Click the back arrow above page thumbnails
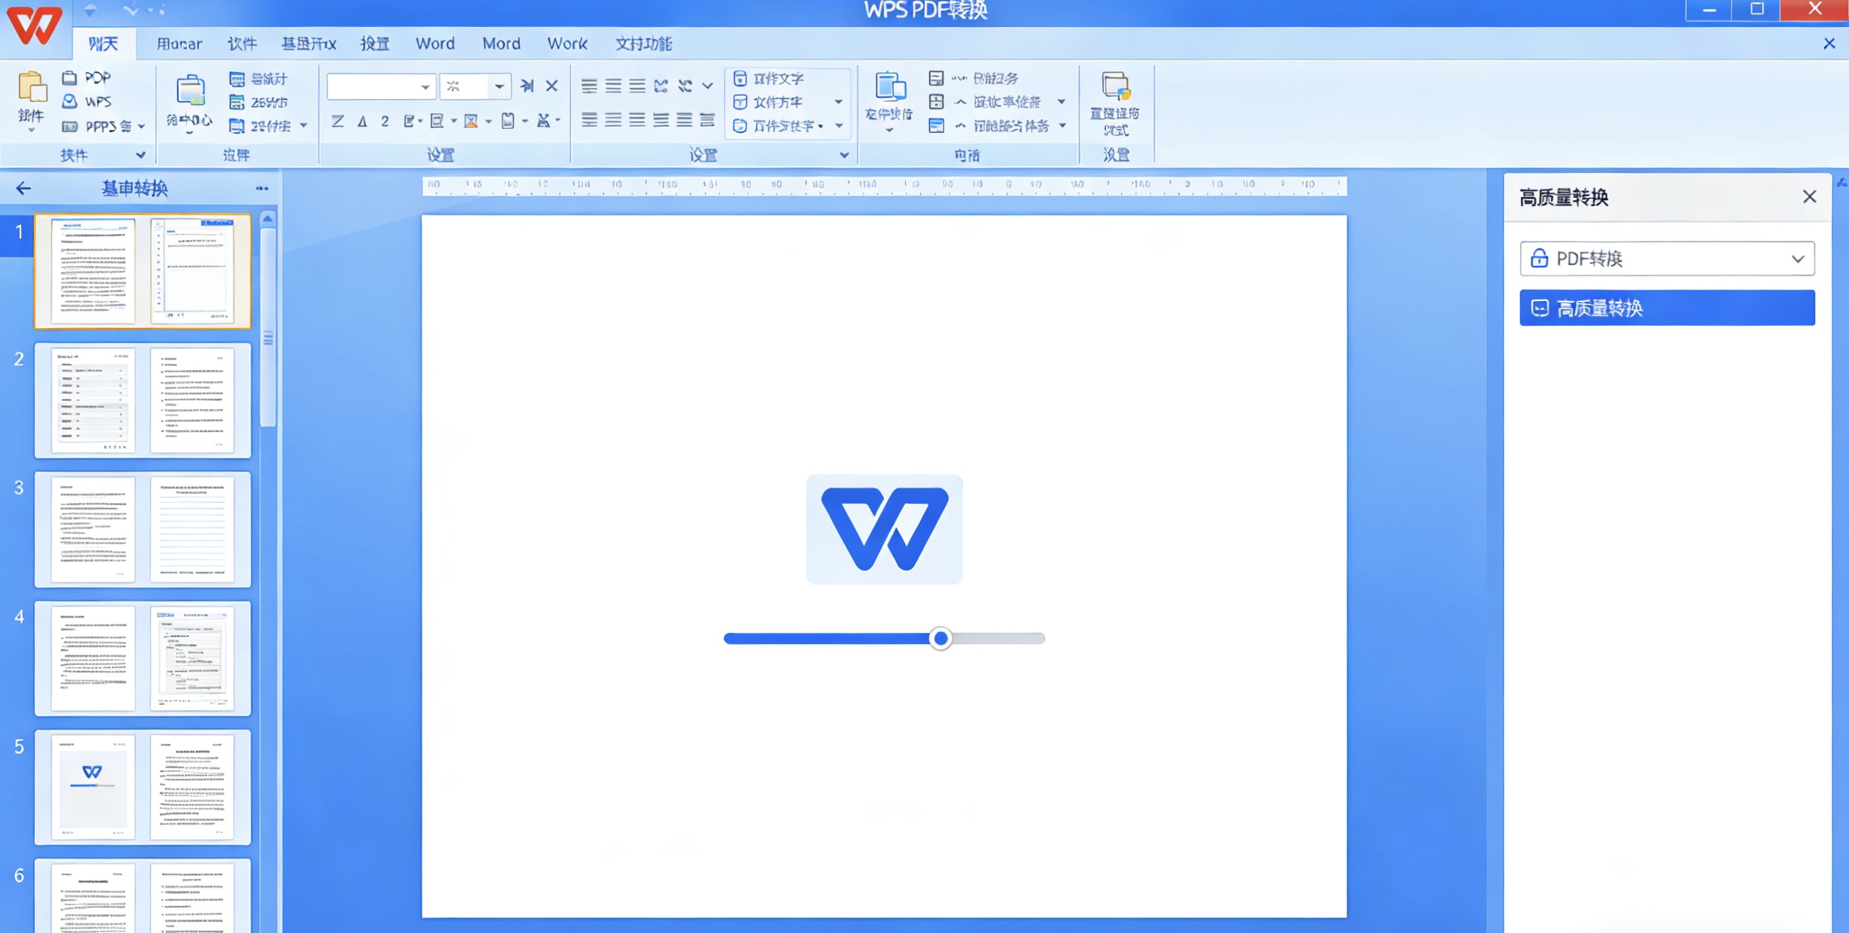This screenshot has height=933, width=1849. (24, 188)
